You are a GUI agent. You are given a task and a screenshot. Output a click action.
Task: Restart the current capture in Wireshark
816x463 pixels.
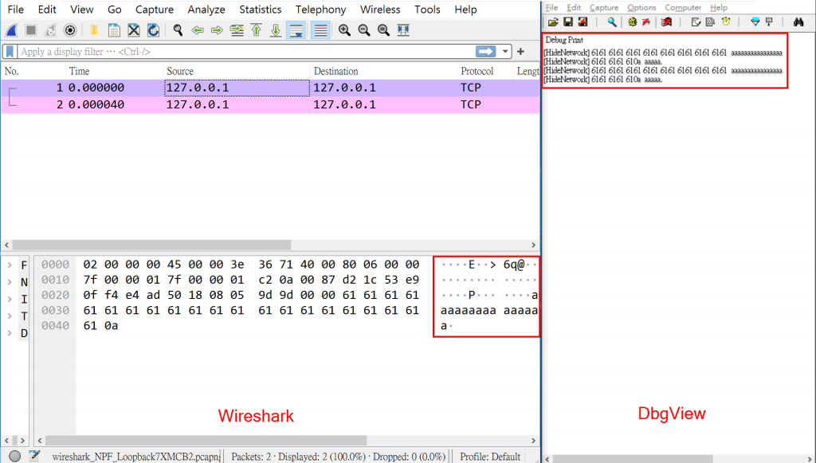pos(50,30)
